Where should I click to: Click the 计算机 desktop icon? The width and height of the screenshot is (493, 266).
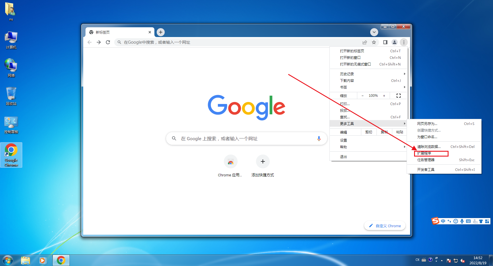(11, 40)
